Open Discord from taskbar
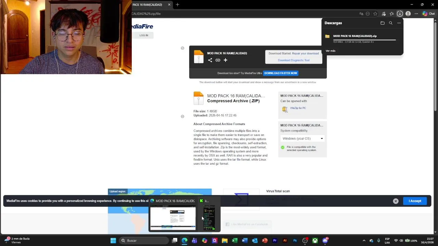 coord(325,241)
